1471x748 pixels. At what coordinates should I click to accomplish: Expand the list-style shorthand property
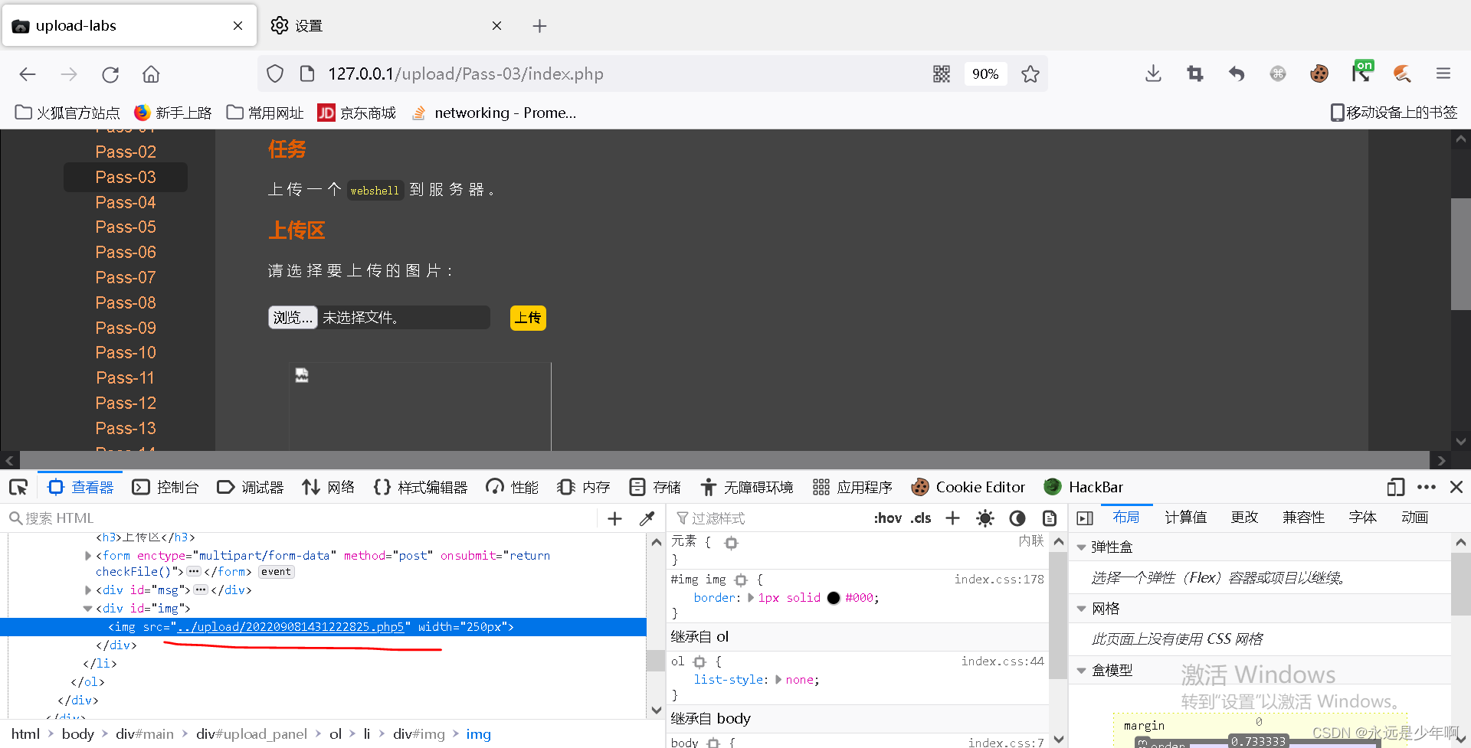pyautogui.click(x=778, y=680)
